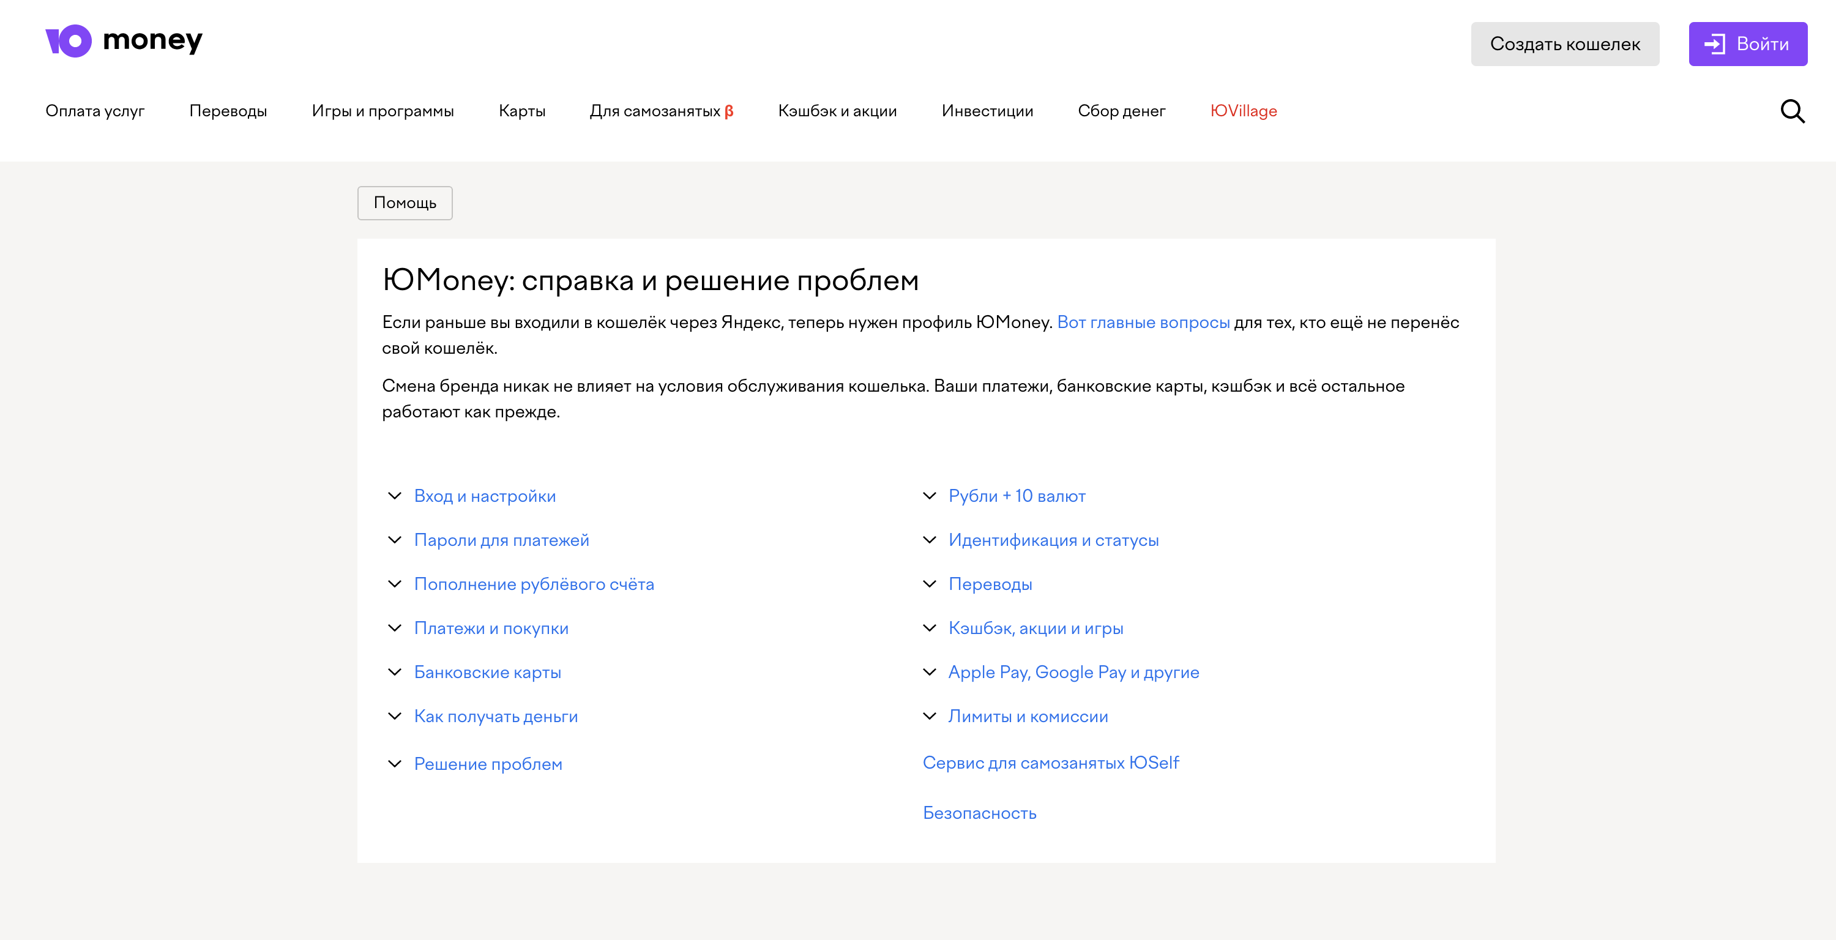This screenshot has width=1836, height=940.
Task: Click the Войти login button
Action: pos(1748,44)
